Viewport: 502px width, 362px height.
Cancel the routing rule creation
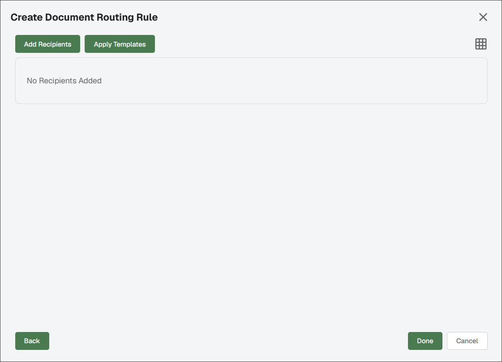pos(467,341)
